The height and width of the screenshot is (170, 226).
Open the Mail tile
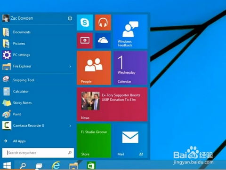pyautogui.click(x=130, y=140)
